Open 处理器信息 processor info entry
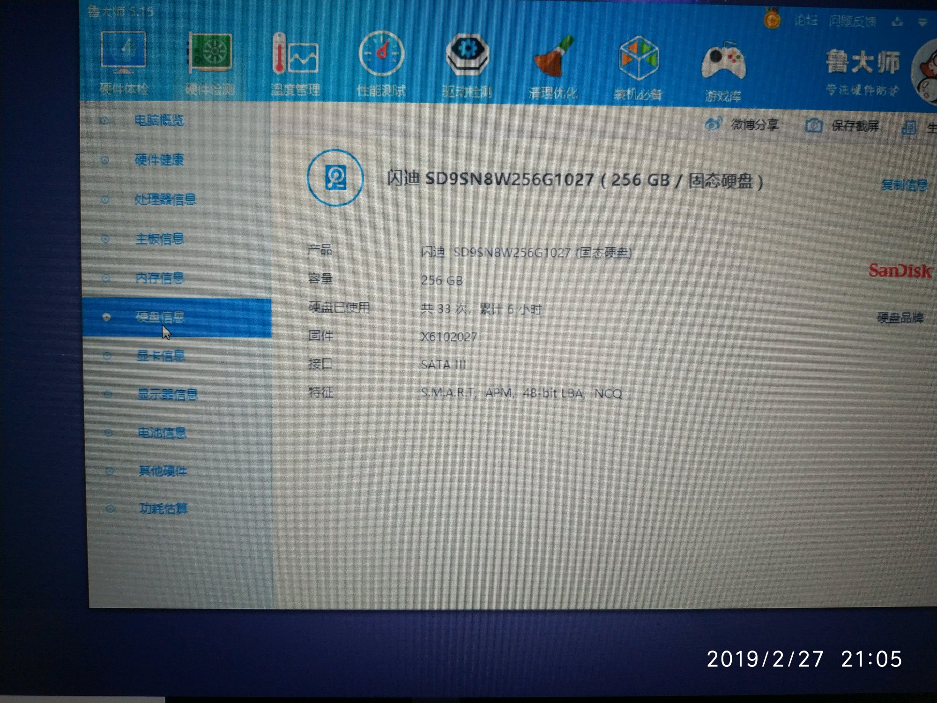This screenshot has height=703, width=937. click(x=165, y=199)
